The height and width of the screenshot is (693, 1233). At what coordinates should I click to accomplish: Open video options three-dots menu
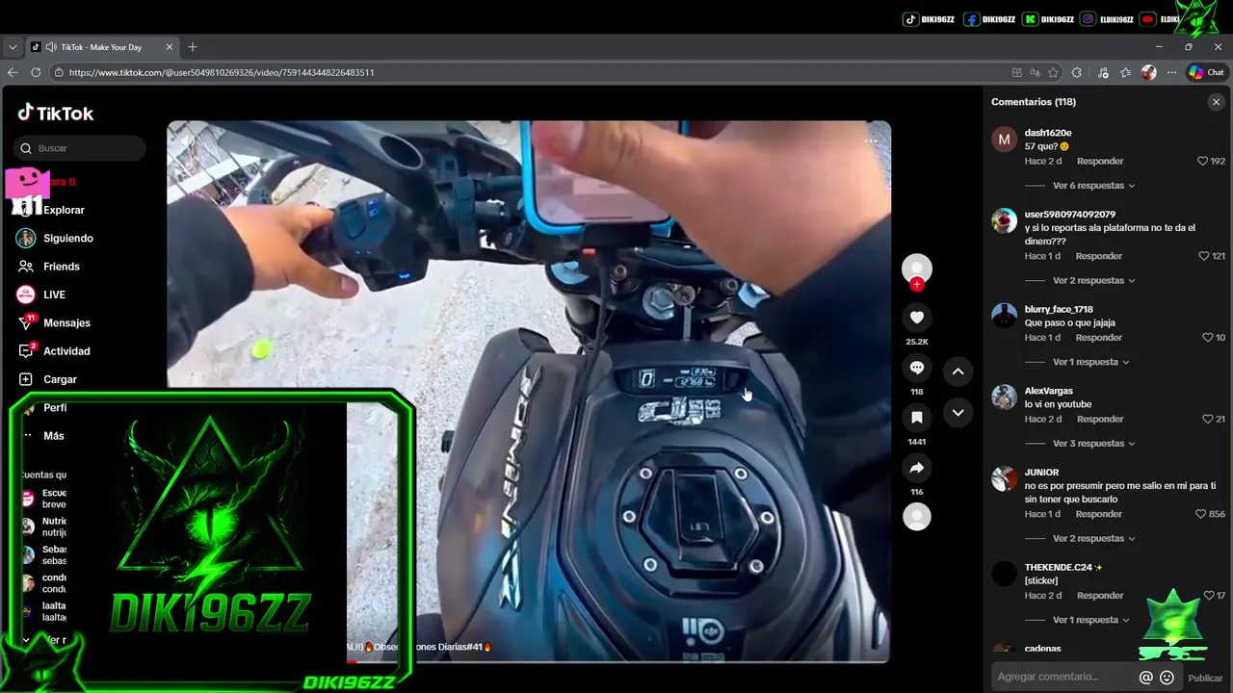[x=871, y=141]
